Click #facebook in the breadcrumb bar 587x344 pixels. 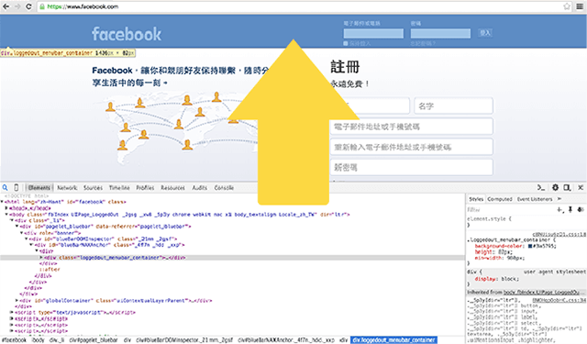[x=14, y=340]
